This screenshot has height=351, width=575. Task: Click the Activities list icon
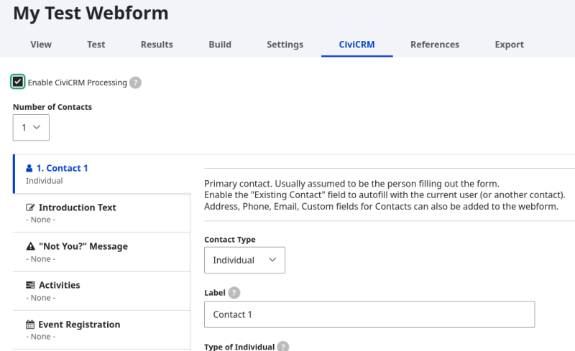[30, 285]
